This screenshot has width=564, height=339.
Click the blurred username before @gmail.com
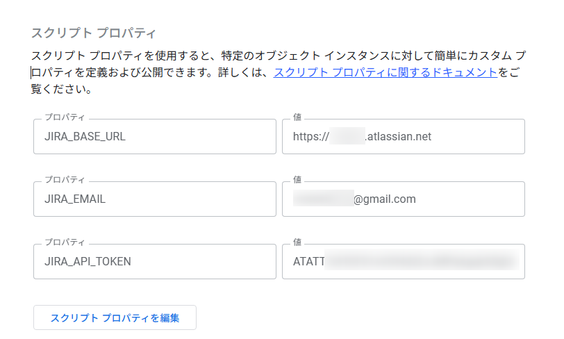323,199
